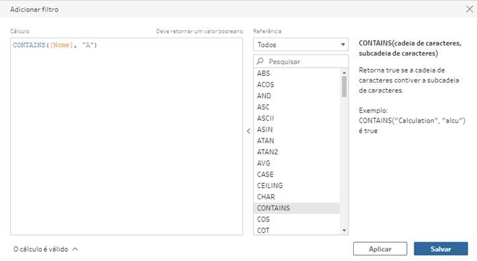Click the Salvar button
477x261 pixels.
441,249
